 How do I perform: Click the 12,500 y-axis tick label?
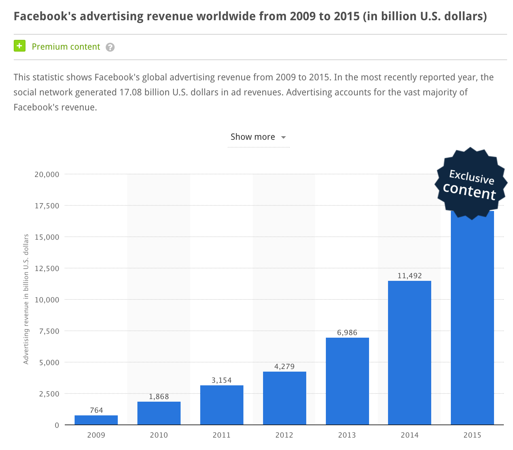[x=47, y=268]
